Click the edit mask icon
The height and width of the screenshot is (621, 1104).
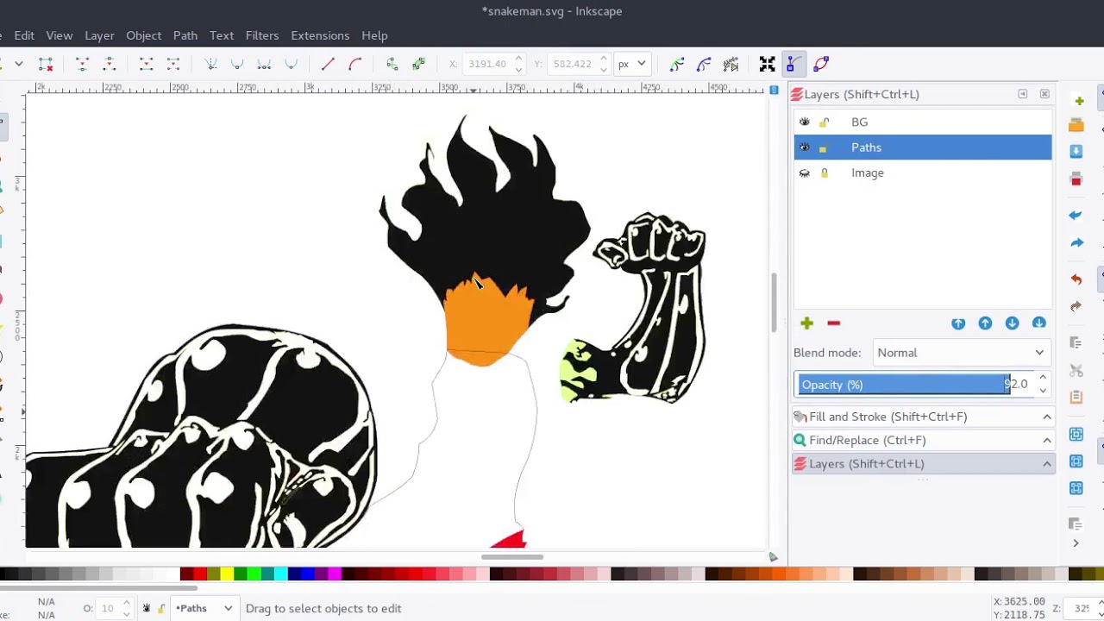click(704, 64)
